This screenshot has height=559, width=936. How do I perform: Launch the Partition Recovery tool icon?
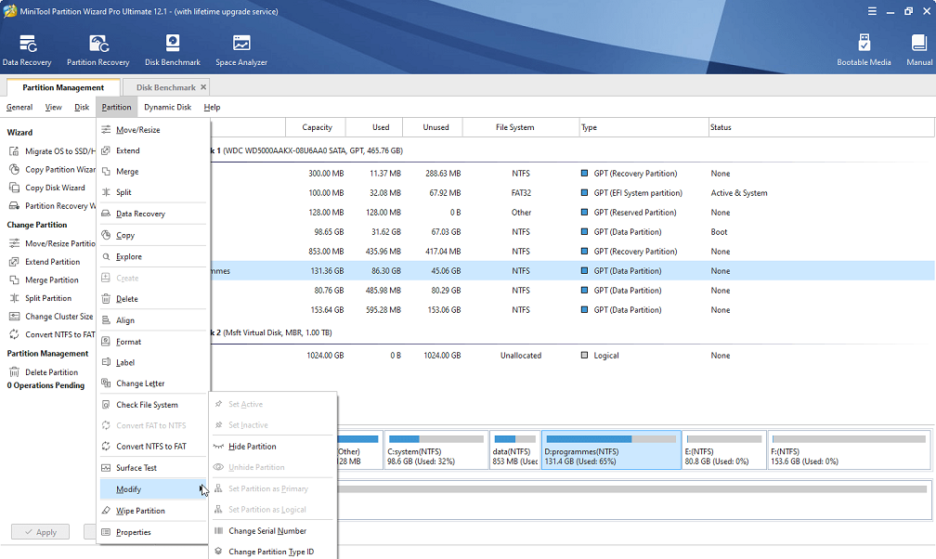(98, 43)
